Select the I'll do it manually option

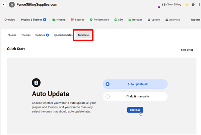pos(108,97)
